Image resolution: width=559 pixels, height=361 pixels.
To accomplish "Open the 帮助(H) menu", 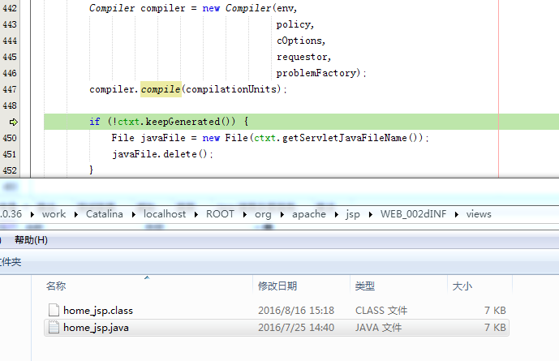I will (x=31, y=240).
